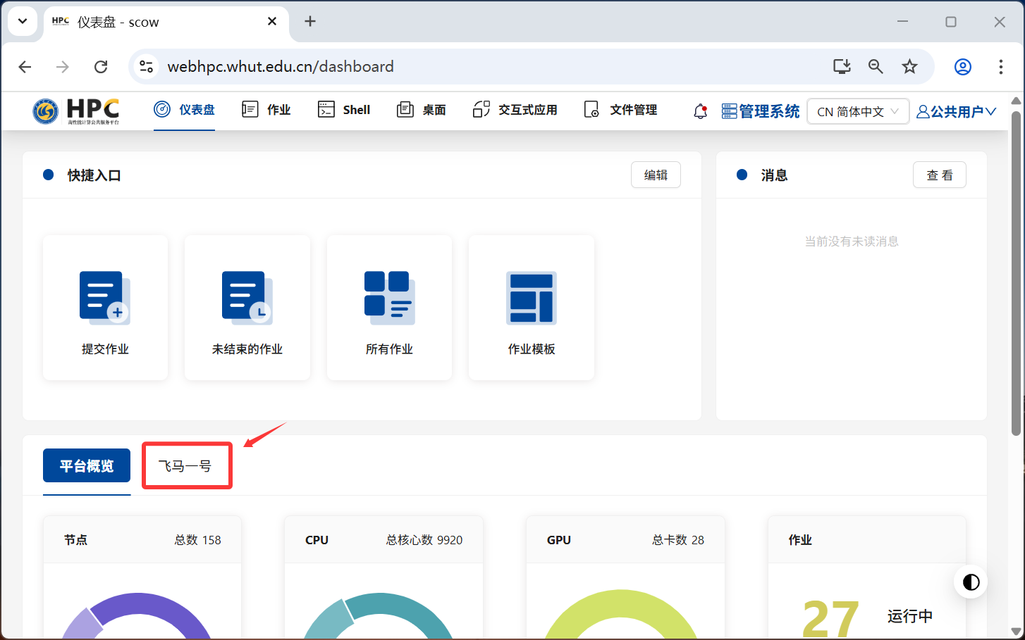The height and width of the screenshot is (640, 1025).
Task: Click the 节点 card title
Action: coord(76,540)
